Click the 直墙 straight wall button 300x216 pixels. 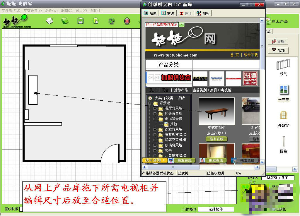click(278, 41)
